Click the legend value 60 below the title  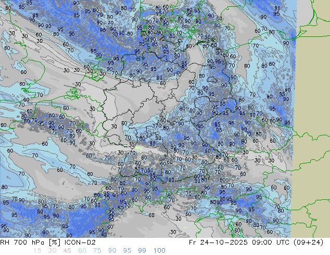(x=82, y=251)
